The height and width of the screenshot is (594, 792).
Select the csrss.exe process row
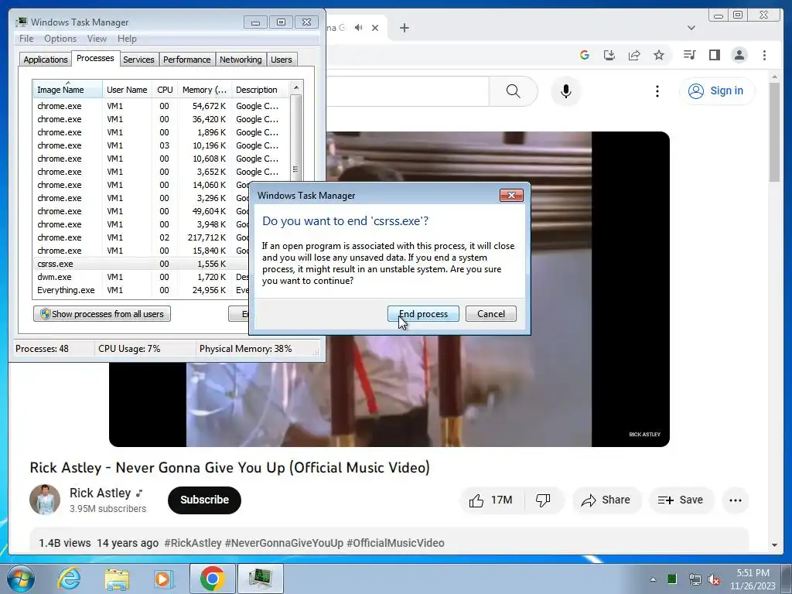[142, 264]
